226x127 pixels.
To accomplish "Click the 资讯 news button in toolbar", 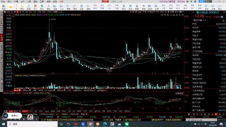I will 95,5.
